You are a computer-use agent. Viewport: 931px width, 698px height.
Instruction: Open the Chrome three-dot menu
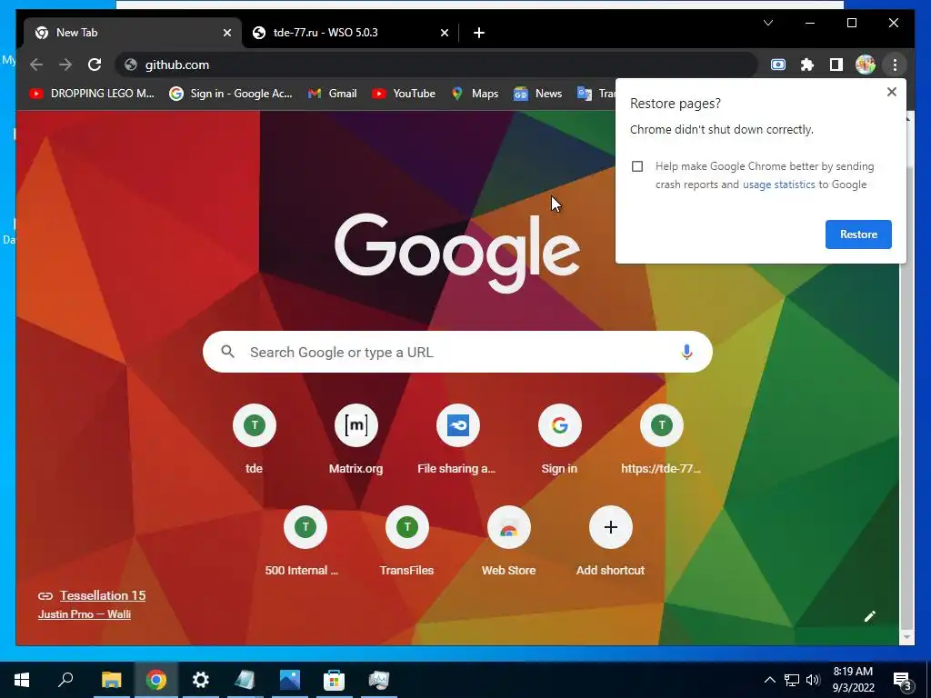click(895, 65)
